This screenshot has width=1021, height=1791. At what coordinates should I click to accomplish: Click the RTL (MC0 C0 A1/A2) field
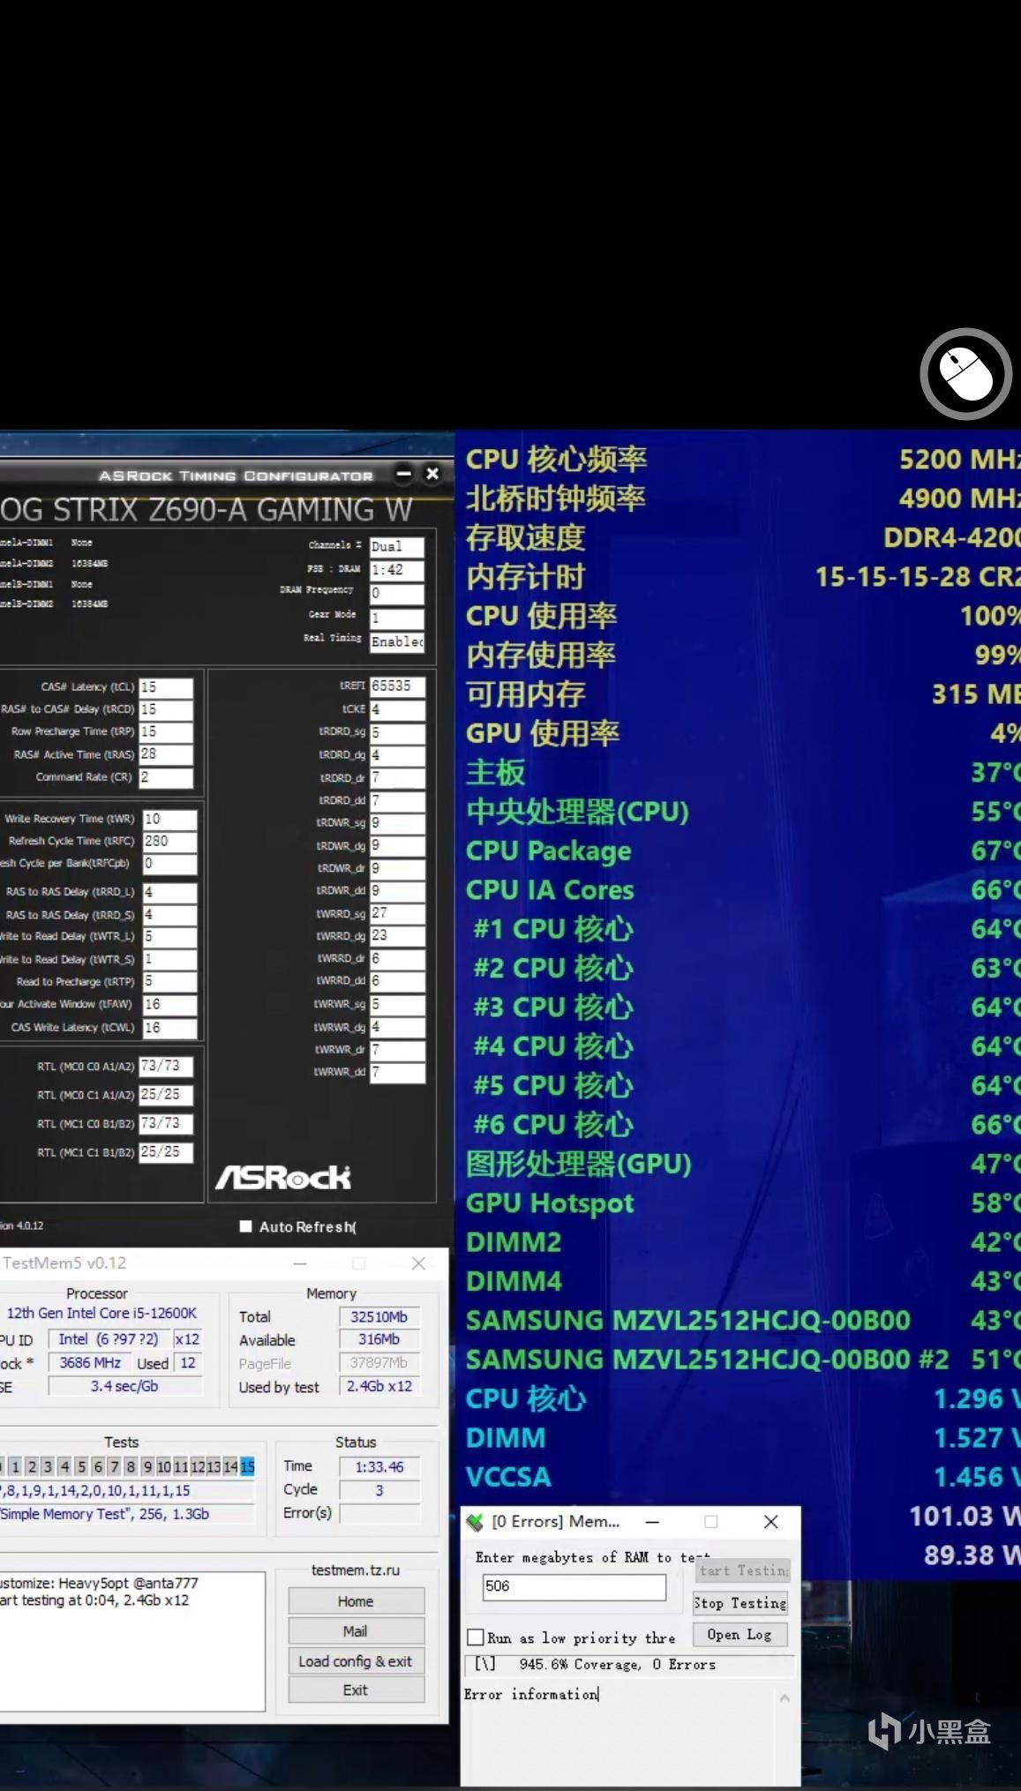166,1066
